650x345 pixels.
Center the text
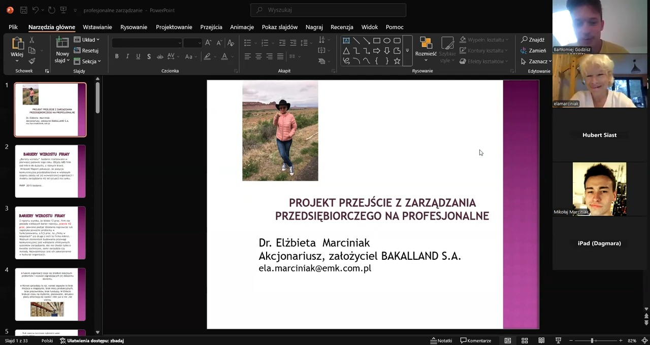(258, 56)
